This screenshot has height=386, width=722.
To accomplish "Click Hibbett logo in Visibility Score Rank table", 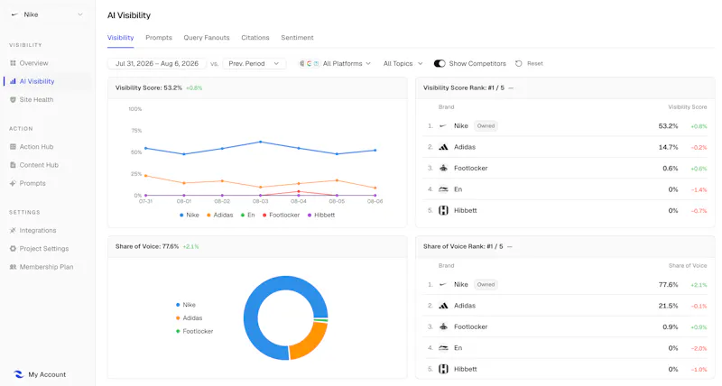I will click(443, 211).
